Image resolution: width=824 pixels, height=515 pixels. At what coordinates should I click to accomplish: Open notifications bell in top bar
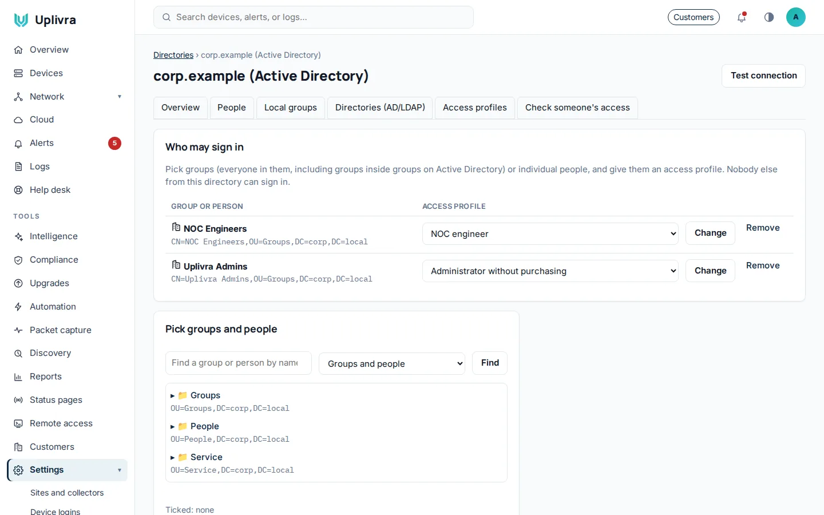(742, 17)
